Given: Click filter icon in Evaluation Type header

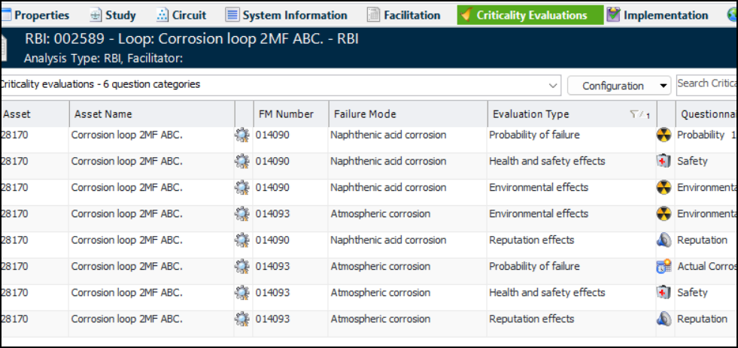Looking at the screenshot, I should pyautogui.click(x=635, y=114).
